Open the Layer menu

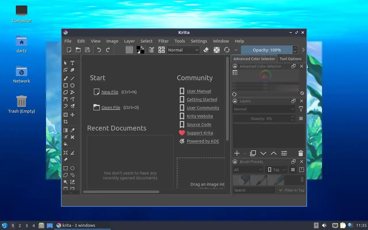[129, 41]
